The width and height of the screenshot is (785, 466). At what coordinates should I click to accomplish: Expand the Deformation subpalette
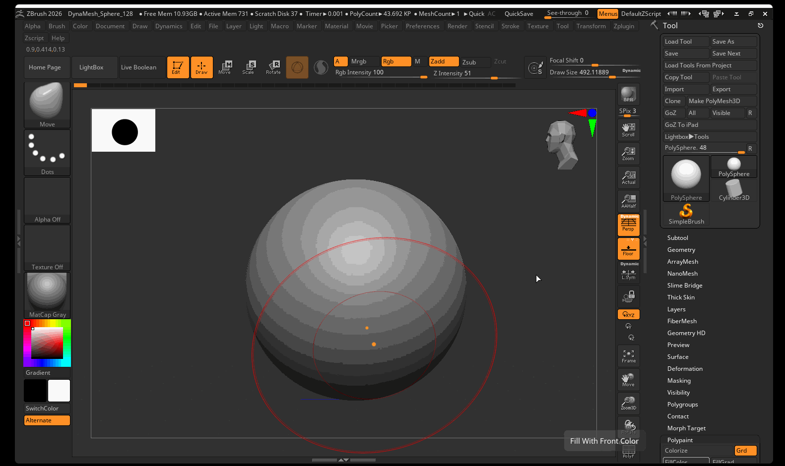coord(685,369)
